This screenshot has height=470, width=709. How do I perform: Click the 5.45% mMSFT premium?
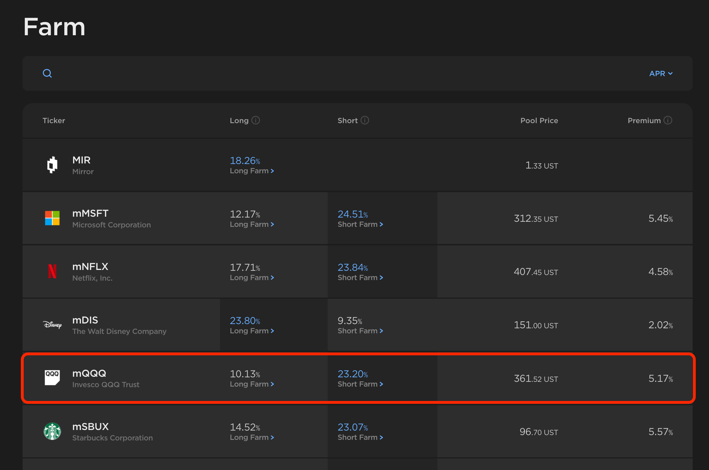(x=660, y=218)
